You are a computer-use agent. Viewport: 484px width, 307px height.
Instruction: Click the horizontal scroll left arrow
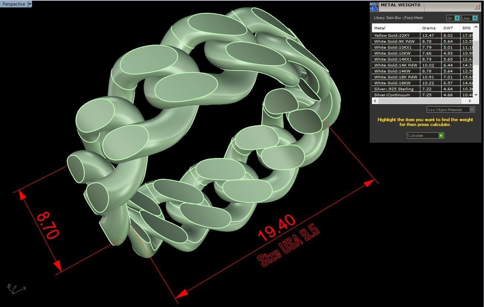click(x=375, y=101)
